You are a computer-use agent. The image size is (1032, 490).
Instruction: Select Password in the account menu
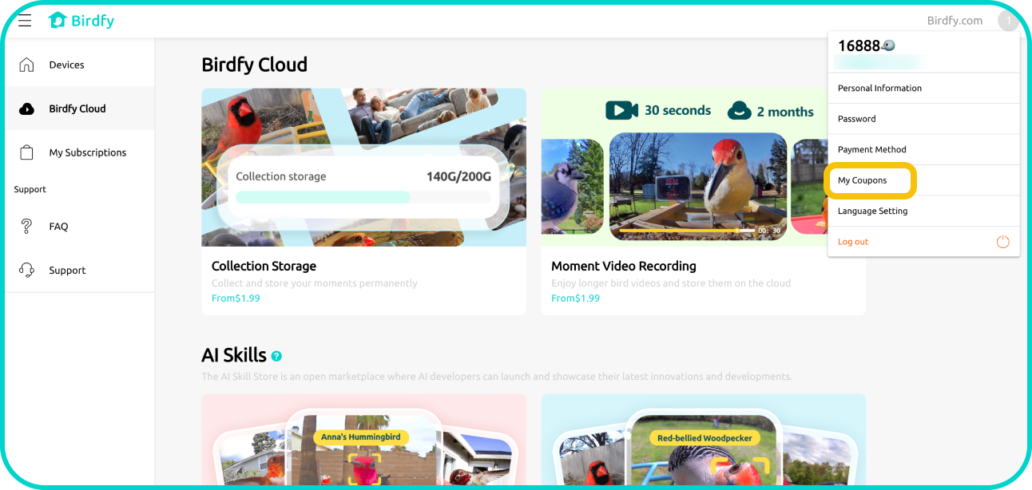click(x=857, y=119)
